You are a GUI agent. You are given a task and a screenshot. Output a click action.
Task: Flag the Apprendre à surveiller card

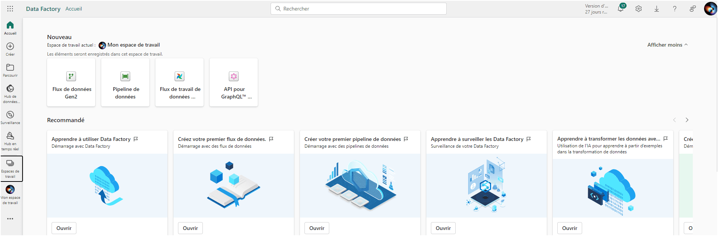(x=529, y=139)
